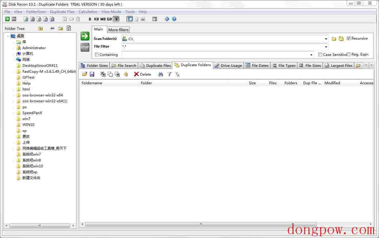
Task: Open the Tools menu
Action: (x=130, y=12)
